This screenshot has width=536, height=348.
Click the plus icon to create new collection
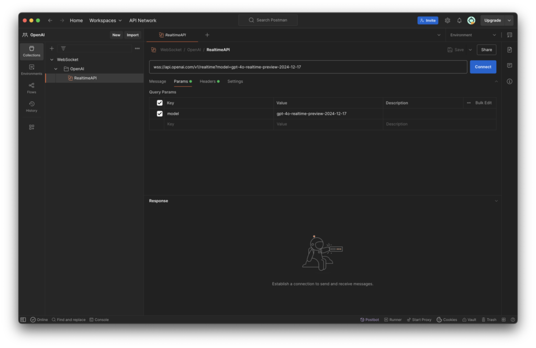tap(52, 49)
